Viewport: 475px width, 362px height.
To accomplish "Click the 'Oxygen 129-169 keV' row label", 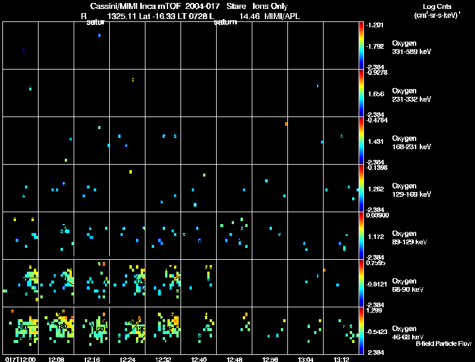I will pos(411,190).
